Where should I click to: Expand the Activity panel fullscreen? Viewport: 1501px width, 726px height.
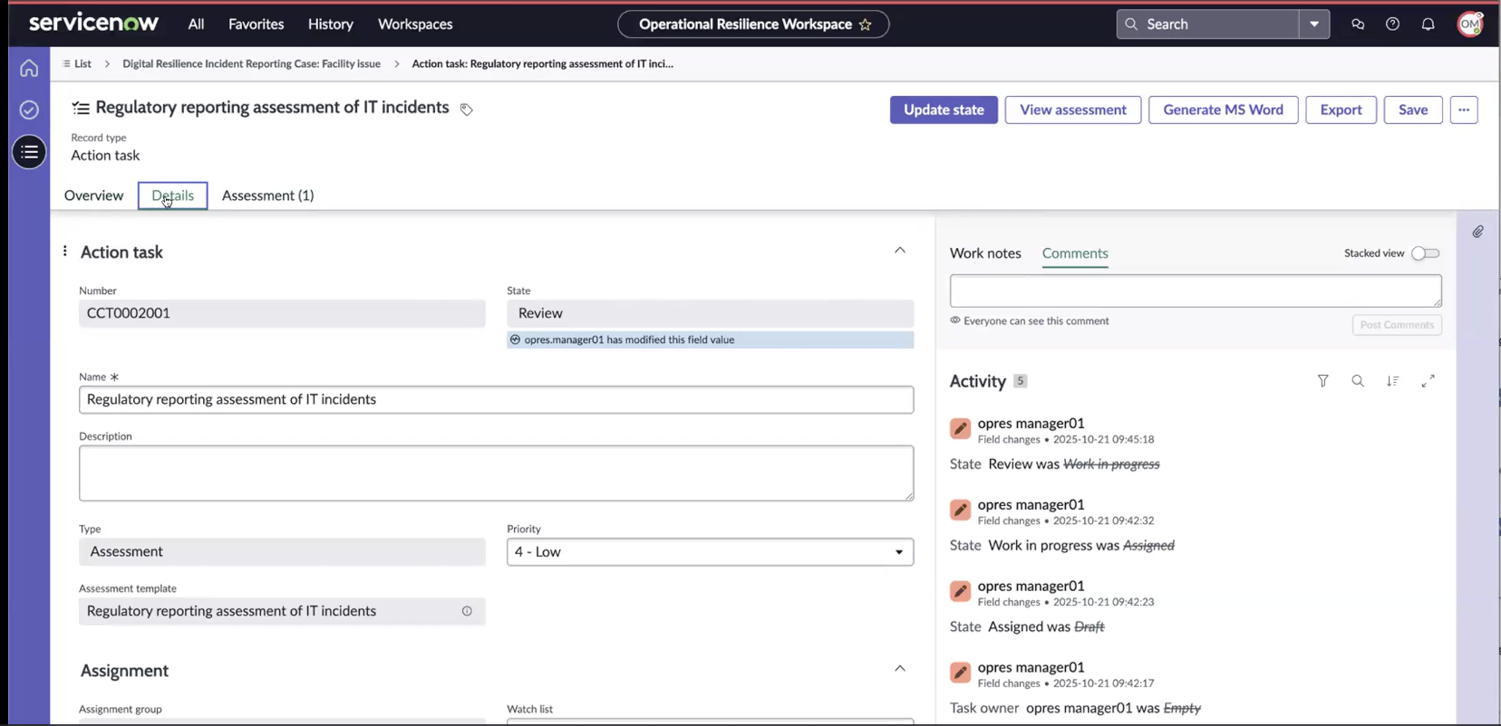click(x=1428, y=381)
